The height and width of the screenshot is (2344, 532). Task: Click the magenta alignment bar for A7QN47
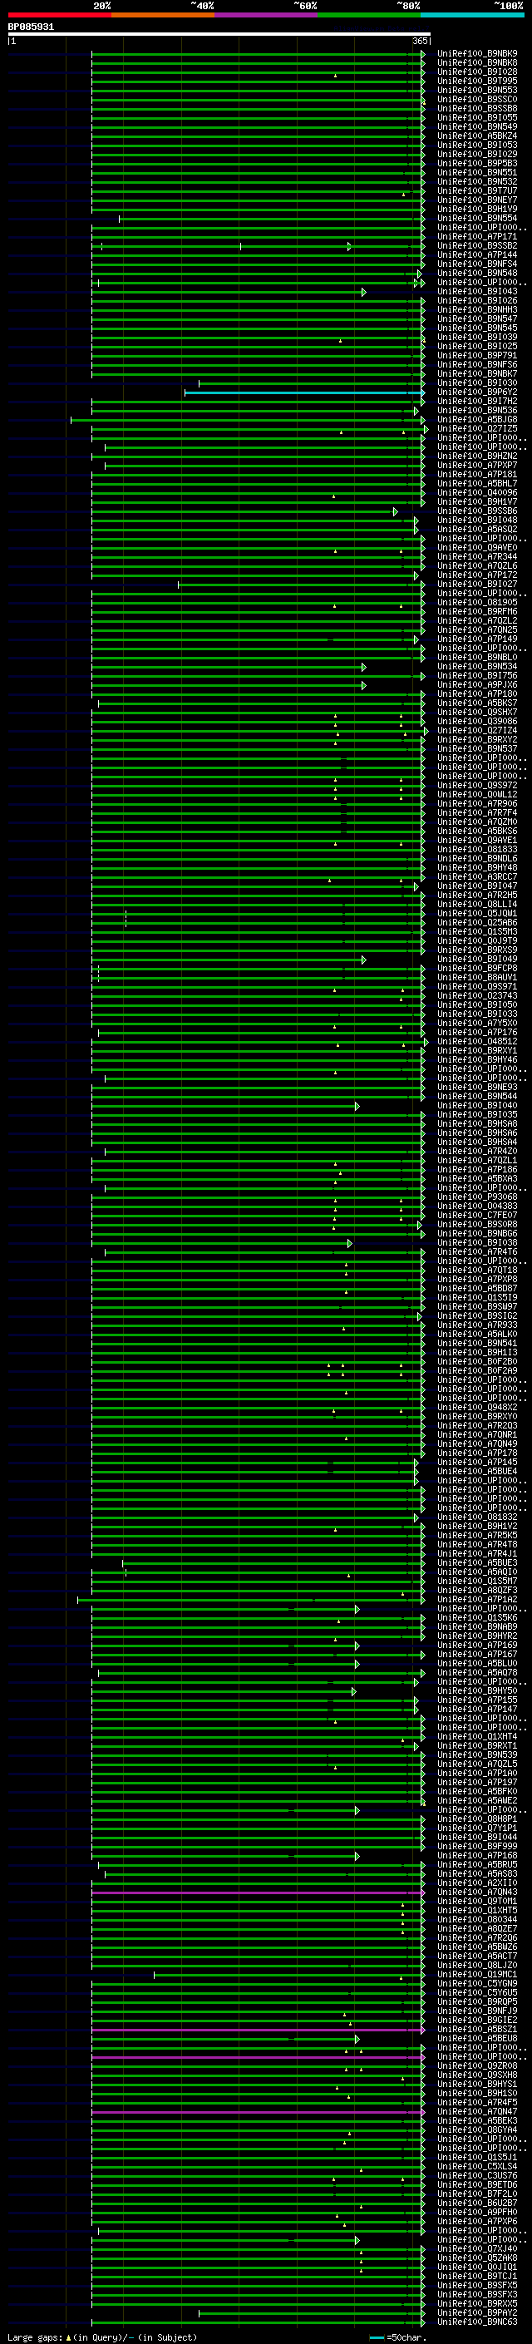(x=259, y=2112)
